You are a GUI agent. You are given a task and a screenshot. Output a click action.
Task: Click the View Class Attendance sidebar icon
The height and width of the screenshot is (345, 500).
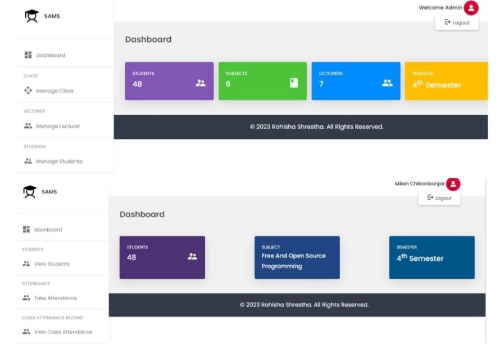point(26,332)
